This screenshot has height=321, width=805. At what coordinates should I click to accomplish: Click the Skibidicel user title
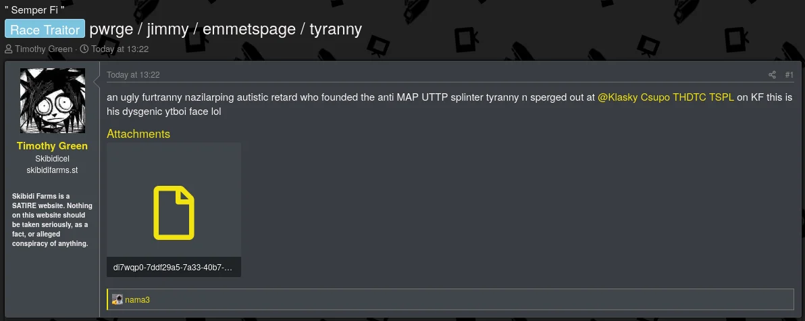tap(52, 159)
